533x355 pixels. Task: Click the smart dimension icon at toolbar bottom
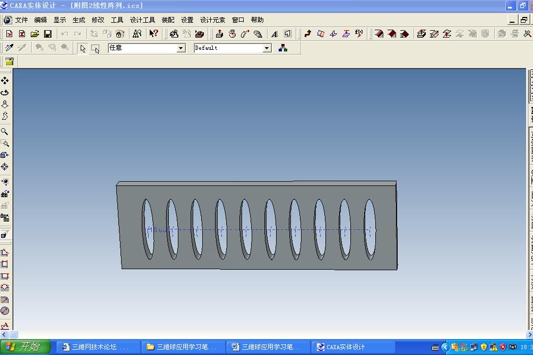click(x=5, y=325)
